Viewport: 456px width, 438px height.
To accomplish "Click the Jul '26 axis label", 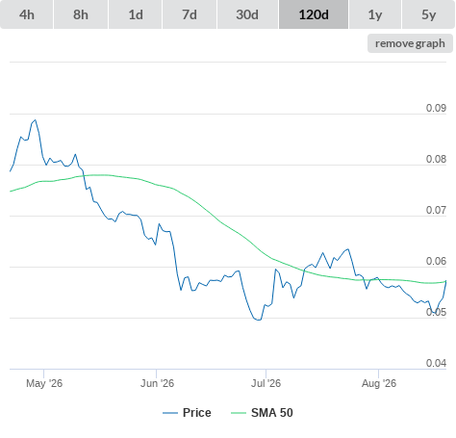I will (x=266, y=383).
